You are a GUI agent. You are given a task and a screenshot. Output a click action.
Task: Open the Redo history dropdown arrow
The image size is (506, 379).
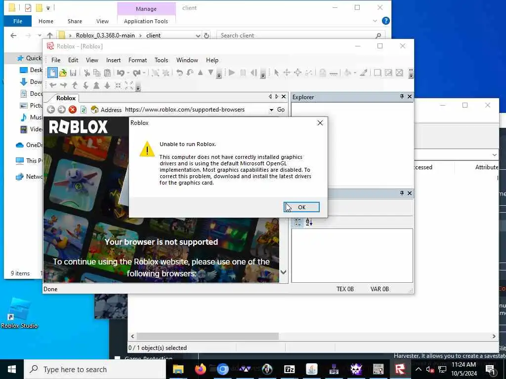pyautogui.click(x=144, y=73)
